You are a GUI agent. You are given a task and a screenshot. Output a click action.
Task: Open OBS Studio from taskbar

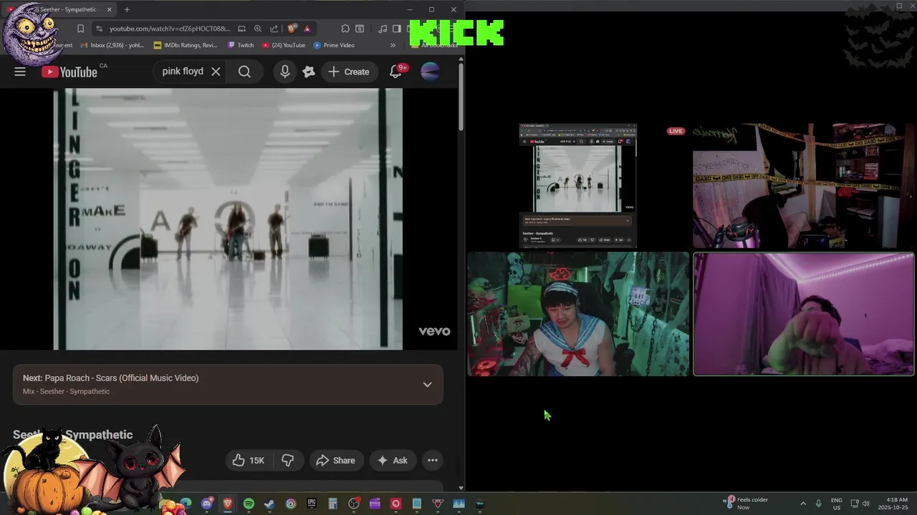click(x=354, y=504)
